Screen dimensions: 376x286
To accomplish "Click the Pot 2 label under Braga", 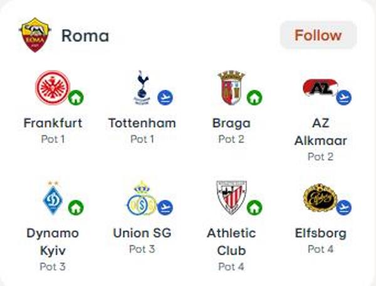I will 231,139.
